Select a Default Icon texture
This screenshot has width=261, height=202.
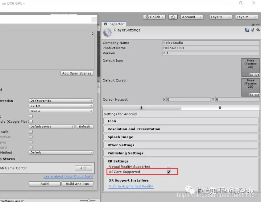tap(254, 75)
